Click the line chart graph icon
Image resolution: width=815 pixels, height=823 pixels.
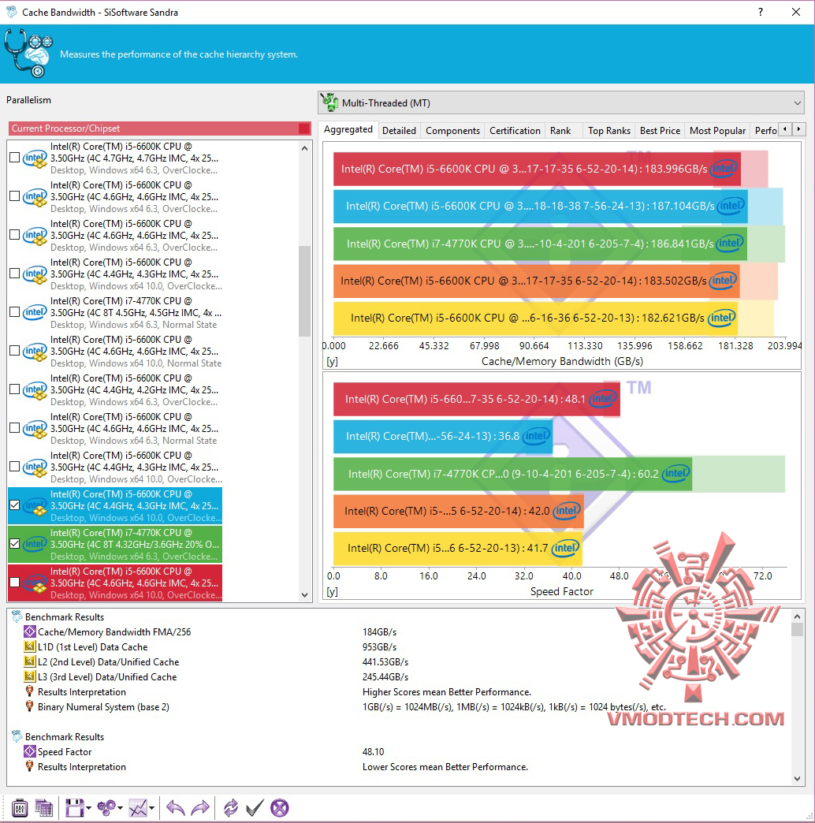click(x=138, y=808)
